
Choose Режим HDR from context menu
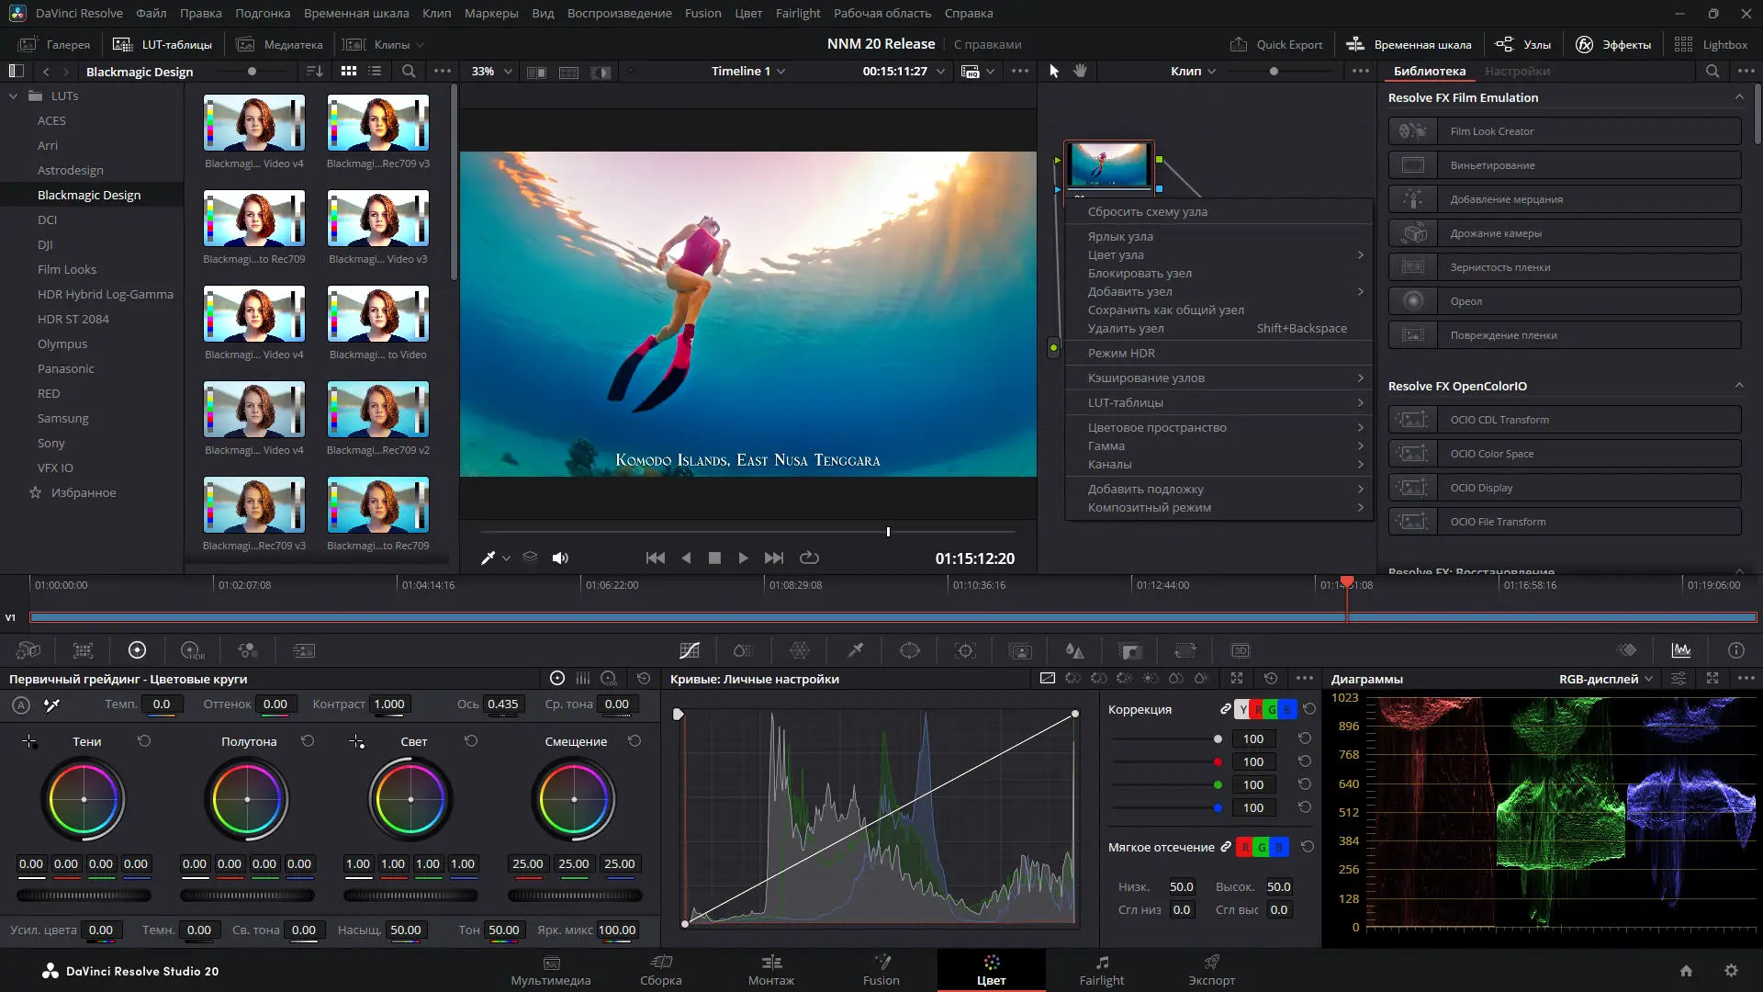pos(1121,353)
